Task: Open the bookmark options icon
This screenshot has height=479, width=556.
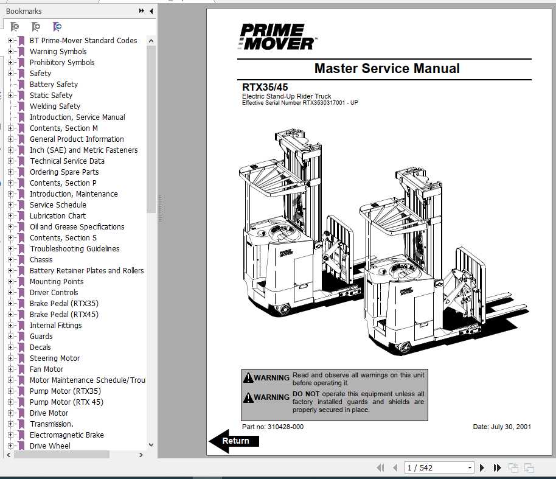Action: tap(57, 26)
